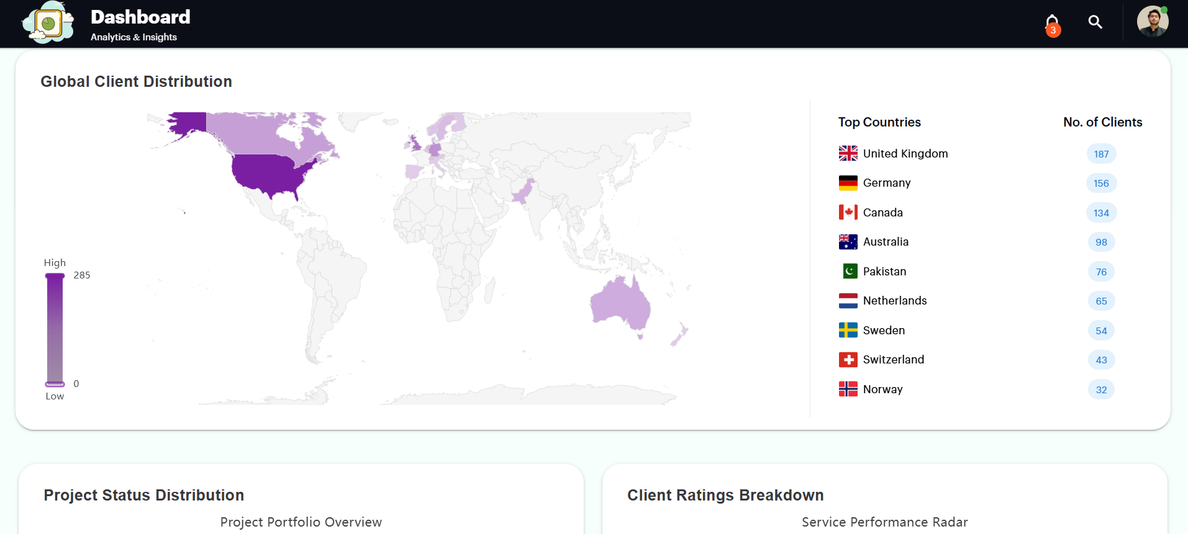
Task: Click the United Kingdom country name
Action: click(x=905, y=154)
